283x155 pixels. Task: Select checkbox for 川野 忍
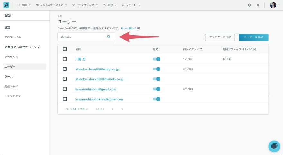65,59
